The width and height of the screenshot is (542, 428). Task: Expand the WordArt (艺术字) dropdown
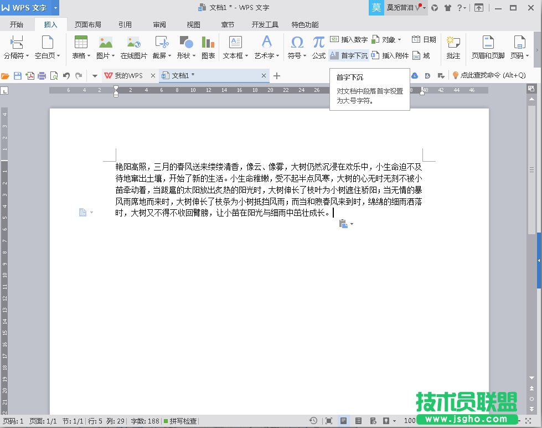pyautogui.click(x=277, y=56)
